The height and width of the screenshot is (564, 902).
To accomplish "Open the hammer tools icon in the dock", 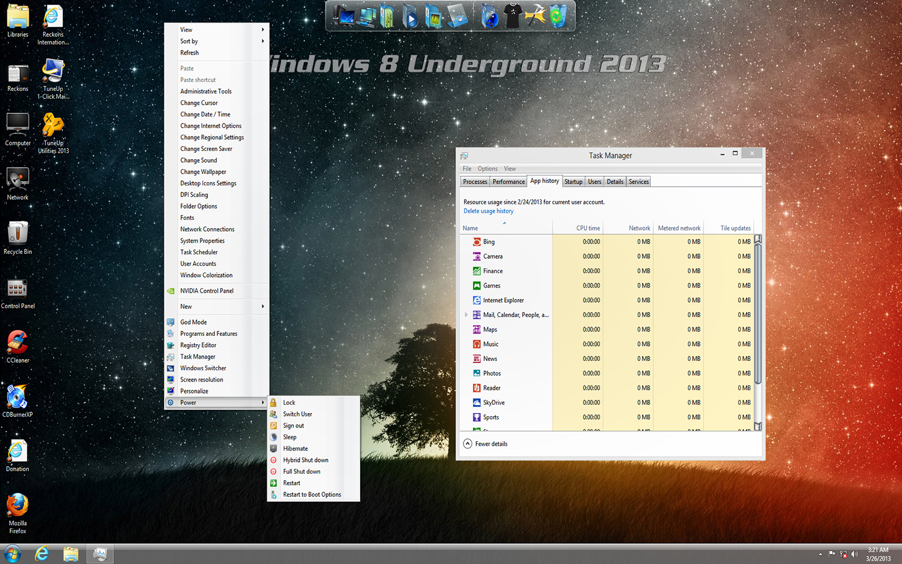I will pyautogui.click(x=535, y=16).
